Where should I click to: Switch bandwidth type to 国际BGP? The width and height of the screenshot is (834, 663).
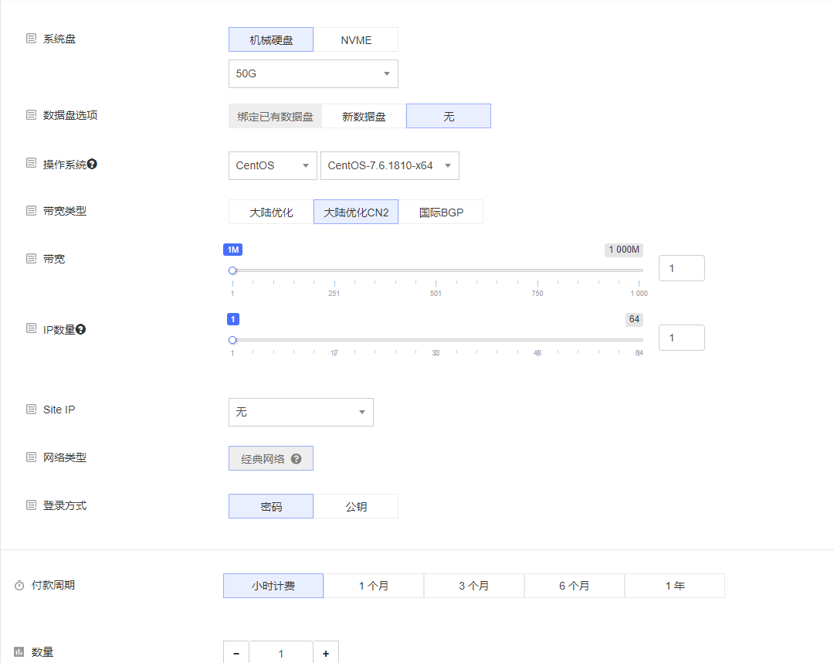(441, 212)
